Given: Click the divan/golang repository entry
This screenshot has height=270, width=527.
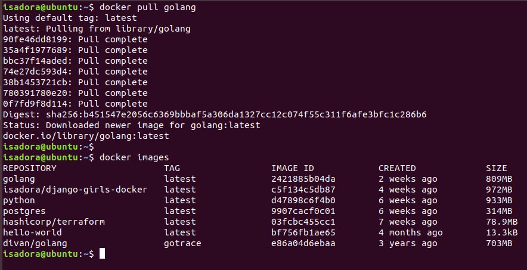Looking at the screenshot, I should click(35, 243).
